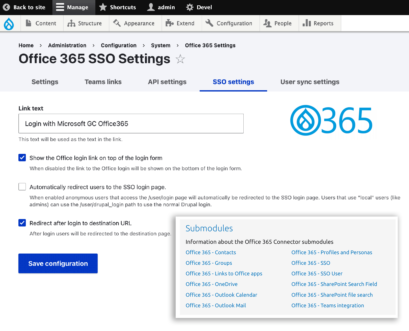The height and width of the screenshot is (331, 409).
Task: Open Office 365 - Profiles and Personas link
Action: 332,252
